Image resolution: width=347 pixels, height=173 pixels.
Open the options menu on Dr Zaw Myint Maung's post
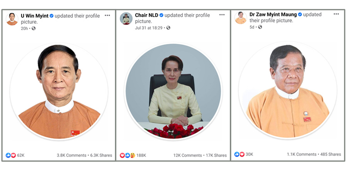click(x=336, y=14)
